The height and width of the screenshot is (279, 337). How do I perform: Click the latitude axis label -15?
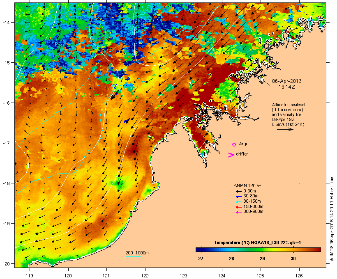(x=6, y=63)
